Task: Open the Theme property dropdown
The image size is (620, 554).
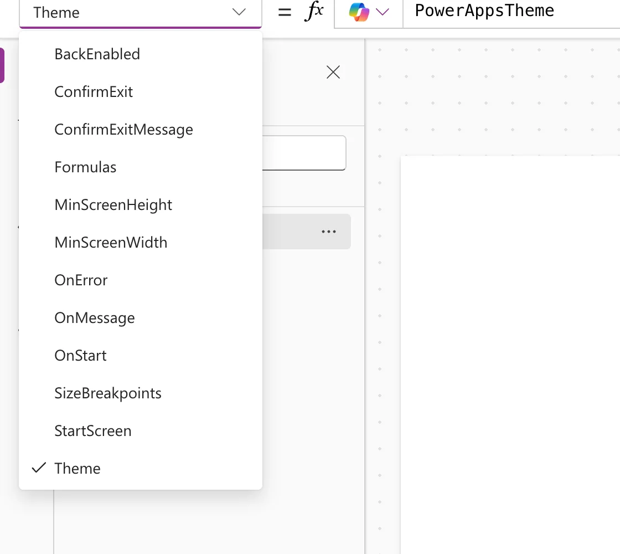Action: click(141, 13)
